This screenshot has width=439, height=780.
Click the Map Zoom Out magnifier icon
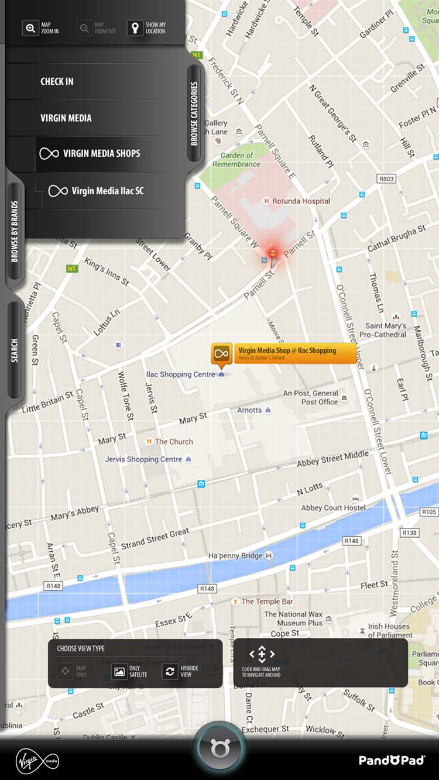coord(84,28)
